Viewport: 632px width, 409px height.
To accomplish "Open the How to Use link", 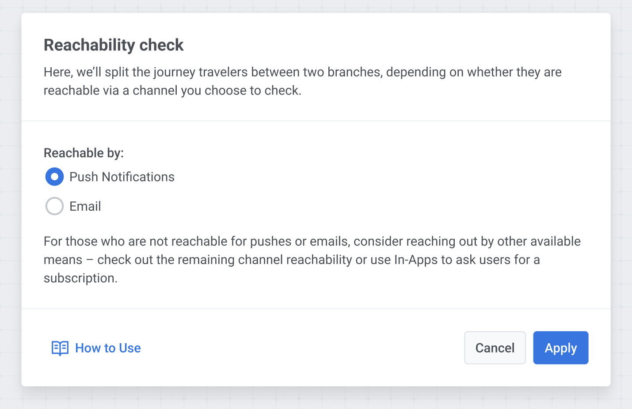I will [108, 348].
